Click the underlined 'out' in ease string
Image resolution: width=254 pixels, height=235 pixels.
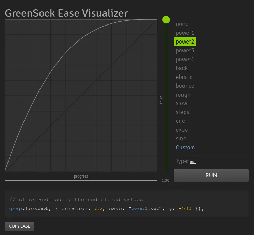point(155,208)
